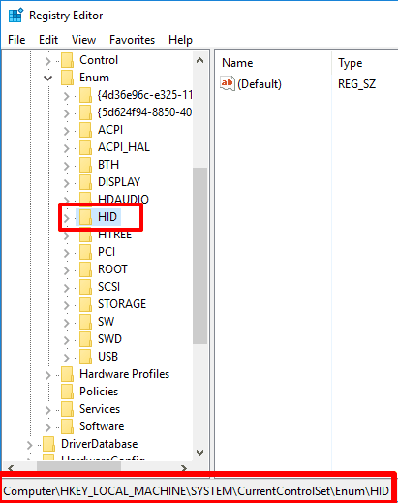Select the Software key label
Screen dimensions: 398x503
pos(102,426)
